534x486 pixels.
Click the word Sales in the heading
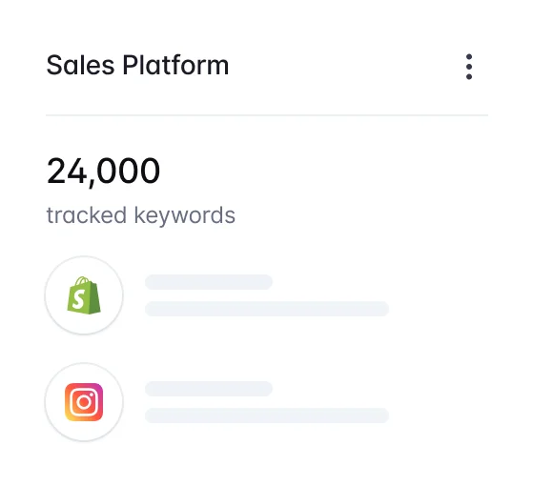[x=80, y=65]
